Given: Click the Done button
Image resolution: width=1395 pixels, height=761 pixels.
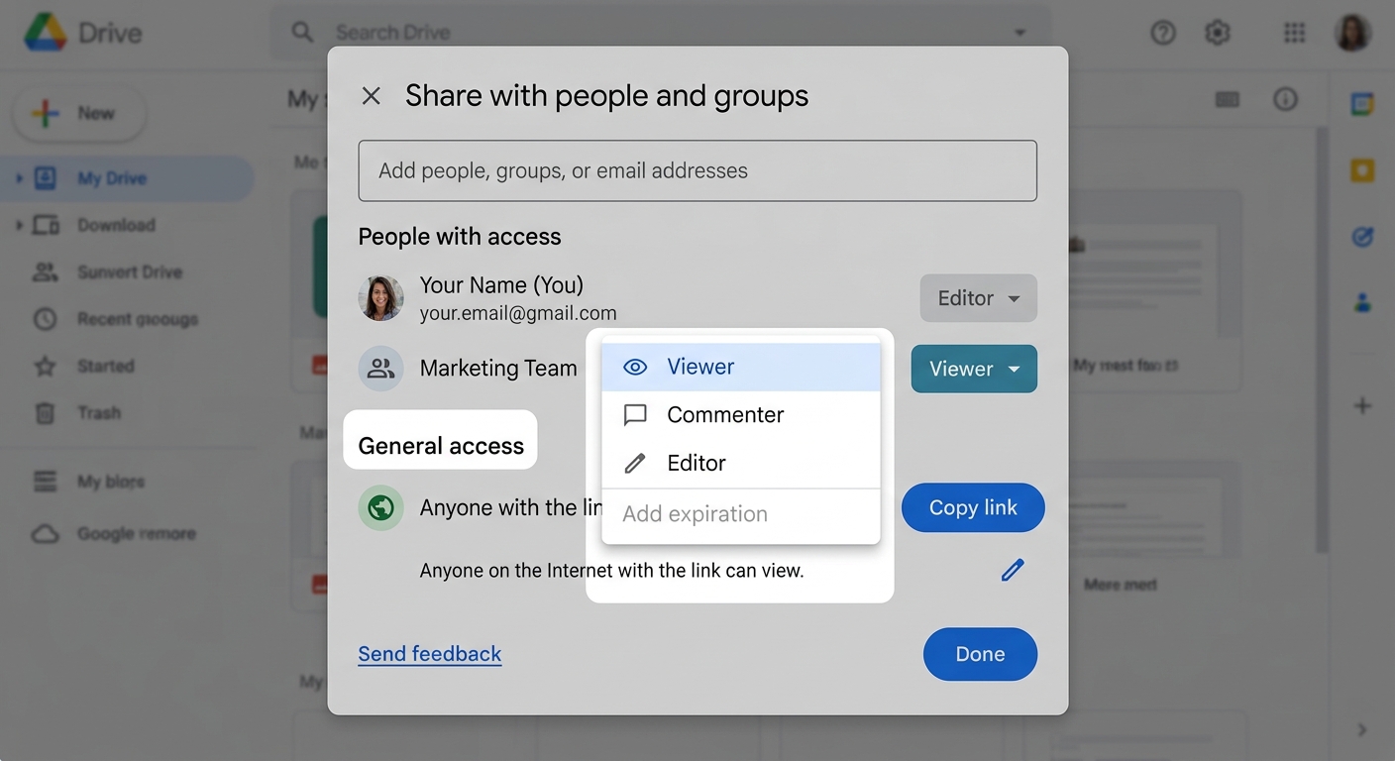Looking at the screenshot, I should point(980,654).
